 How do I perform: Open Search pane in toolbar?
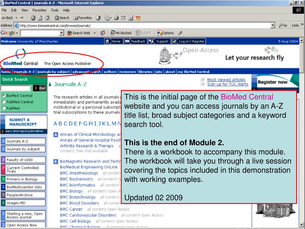point(62,18)
